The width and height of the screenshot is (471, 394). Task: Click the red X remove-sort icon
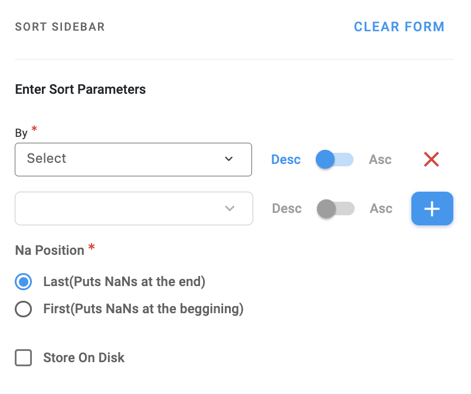tap(431, 159)
